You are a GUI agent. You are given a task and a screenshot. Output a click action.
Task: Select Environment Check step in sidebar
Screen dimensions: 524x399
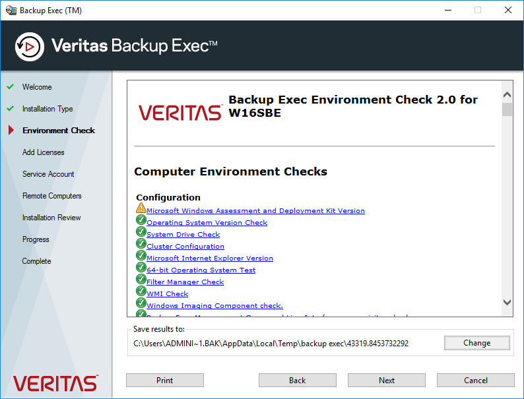point(59,131)
